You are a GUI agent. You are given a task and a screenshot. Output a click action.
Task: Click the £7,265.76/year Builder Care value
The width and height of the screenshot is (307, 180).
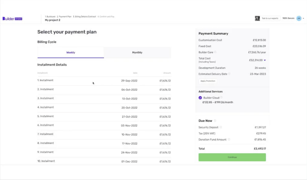[257, 52]
